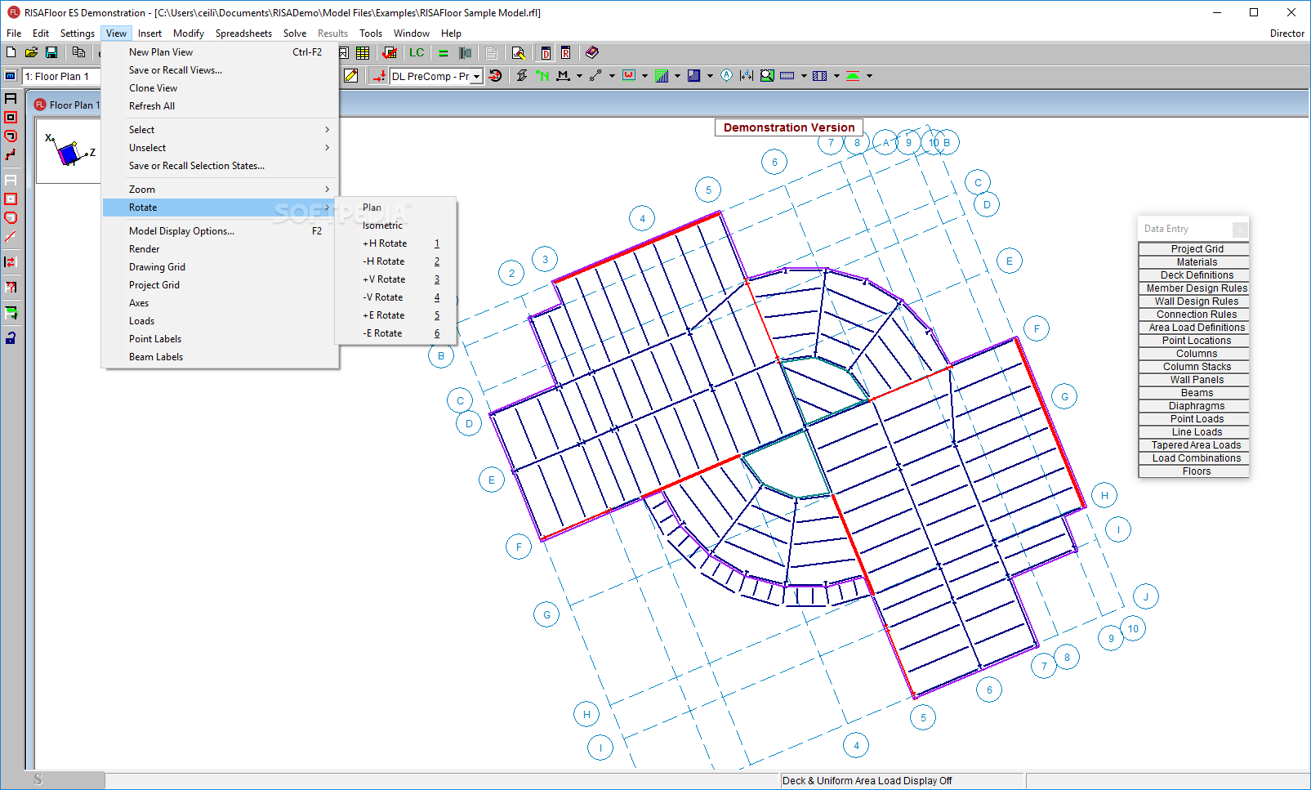Click the blue dotted rectangle selection icon
Viewport: 1311px width, 790px height.
(x=787, y=76)
